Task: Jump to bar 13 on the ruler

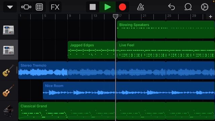Action: click(95, 16)
